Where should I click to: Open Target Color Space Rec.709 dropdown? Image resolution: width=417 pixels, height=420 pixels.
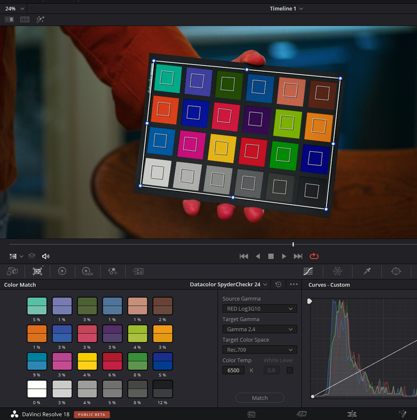tap(259, 350)
